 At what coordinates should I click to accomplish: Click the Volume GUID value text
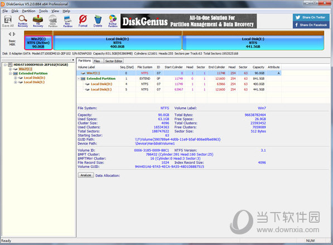[x=169, y=167]
